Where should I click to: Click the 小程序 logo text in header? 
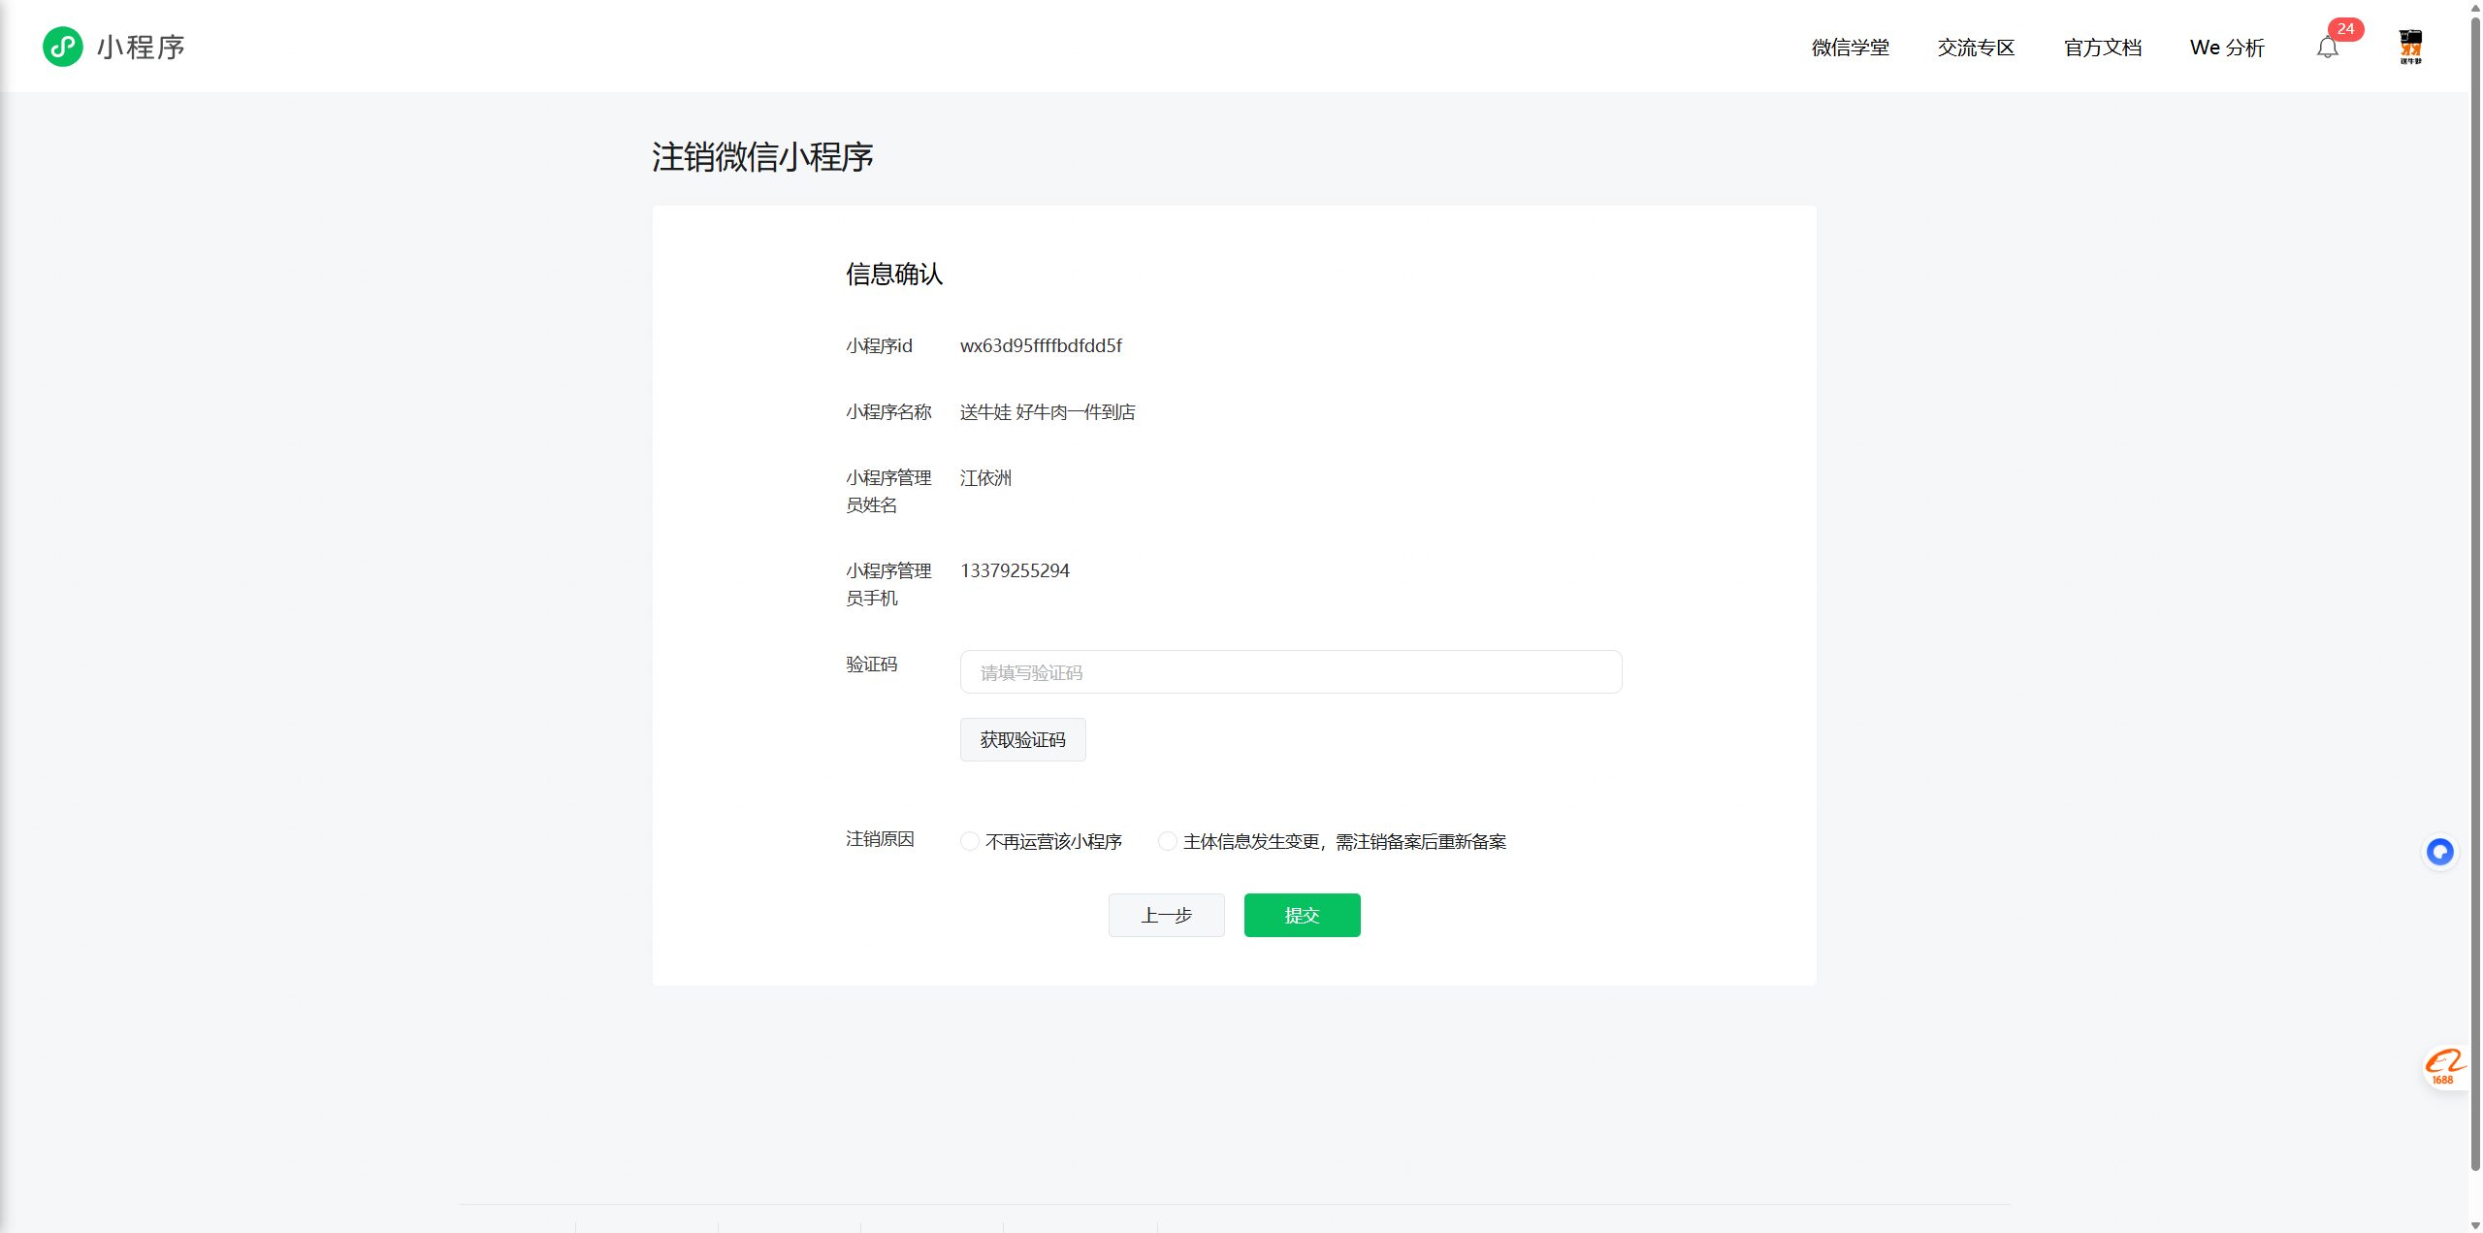(x=141, y=48)
